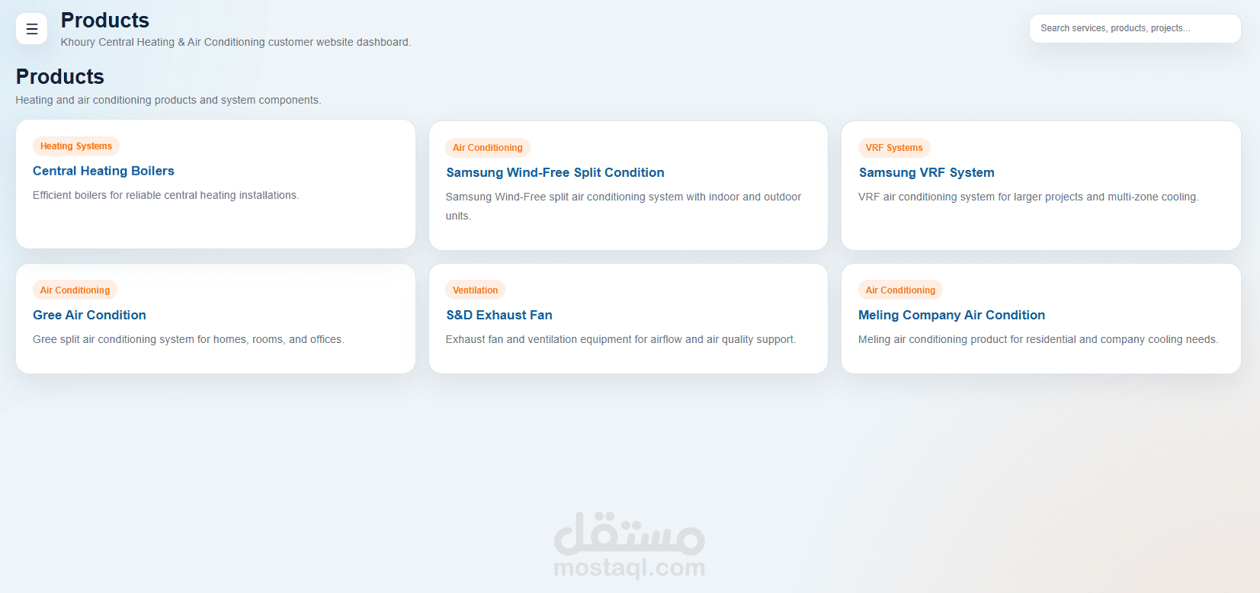Screen dimensions: 1260x593
Task: Focus the search services, products, projects field
Action: click(1135, 28)
